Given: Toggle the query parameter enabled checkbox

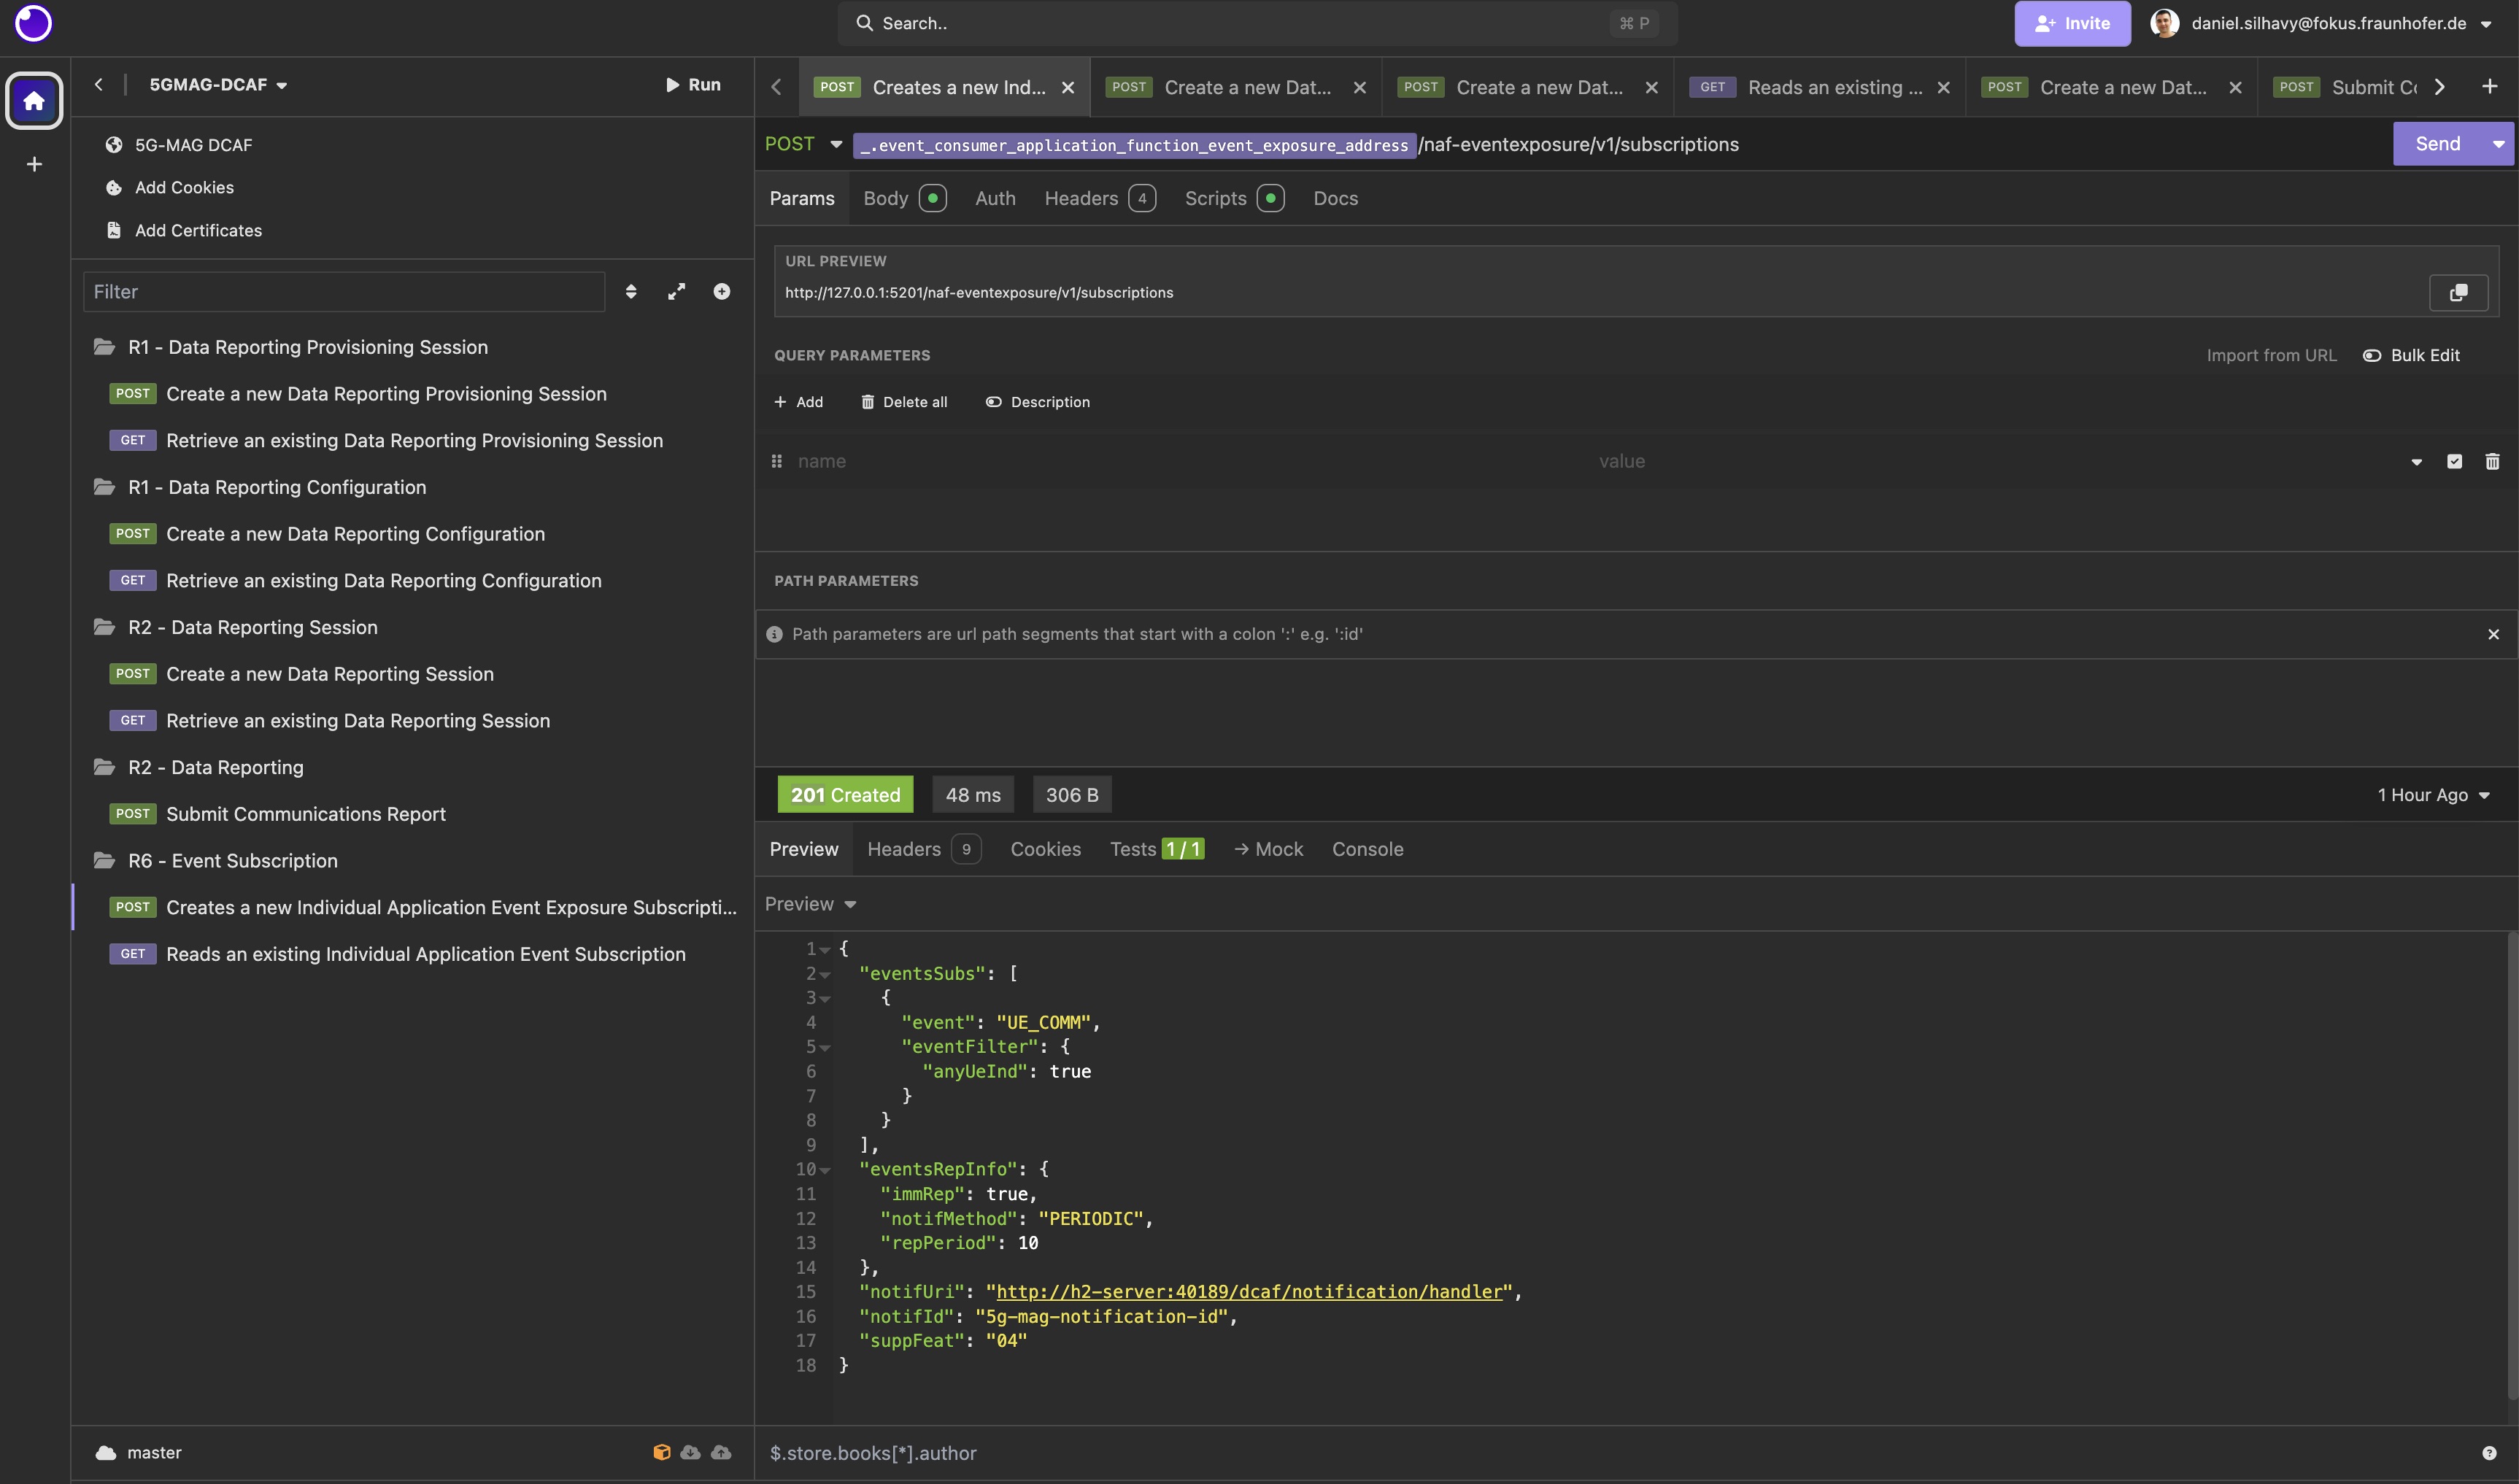Looking at the screenshot, I should [2454, 461].
